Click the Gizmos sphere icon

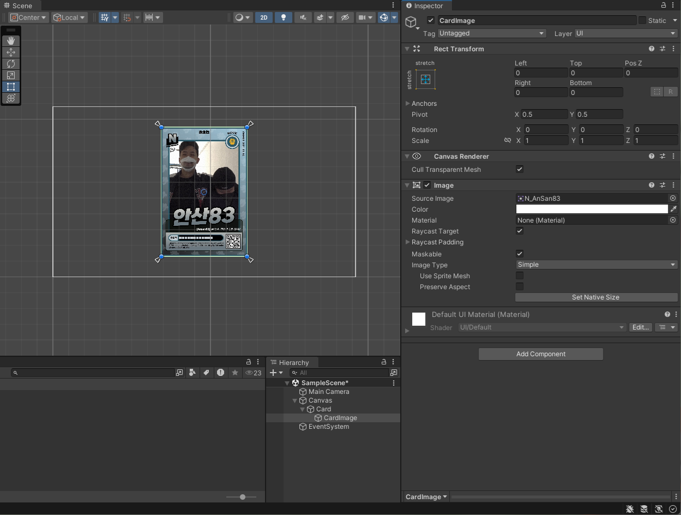(384, 17)
